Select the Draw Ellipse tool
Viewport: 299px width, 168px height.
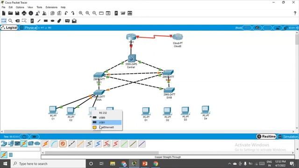pos(52,21)
